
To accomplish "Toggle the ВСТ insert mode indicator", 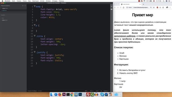I will click(86, 91).
